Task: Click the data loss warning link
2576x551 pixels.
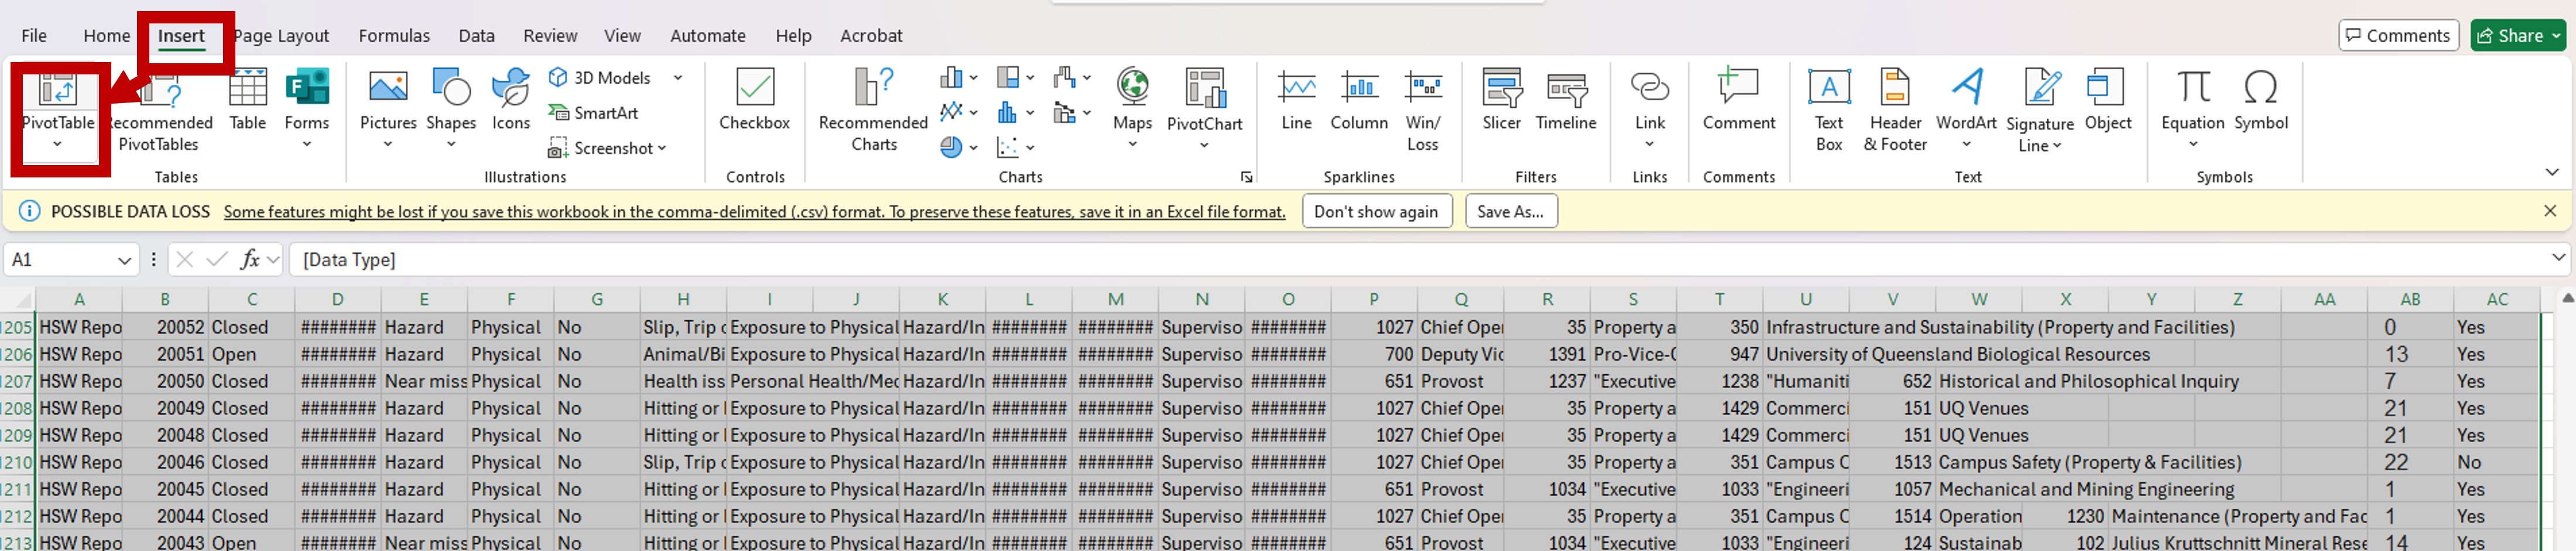Action: pyautogui.click(x=754, y=212)
